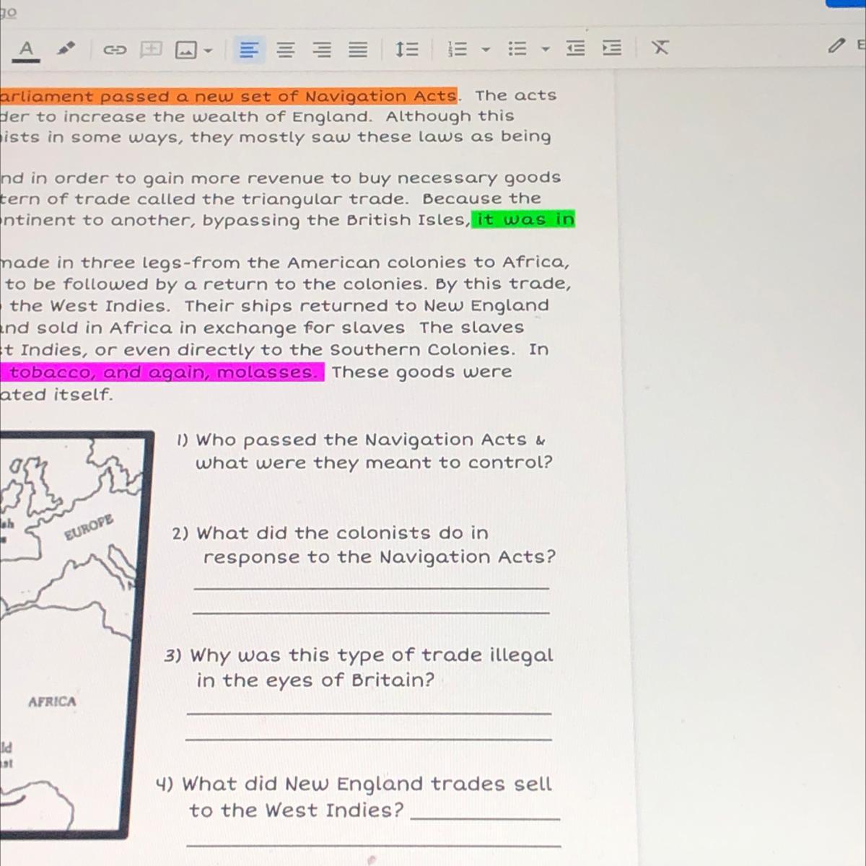
Task: Click question 1 about the Navigation Acts
Action: tap(365, 451)
